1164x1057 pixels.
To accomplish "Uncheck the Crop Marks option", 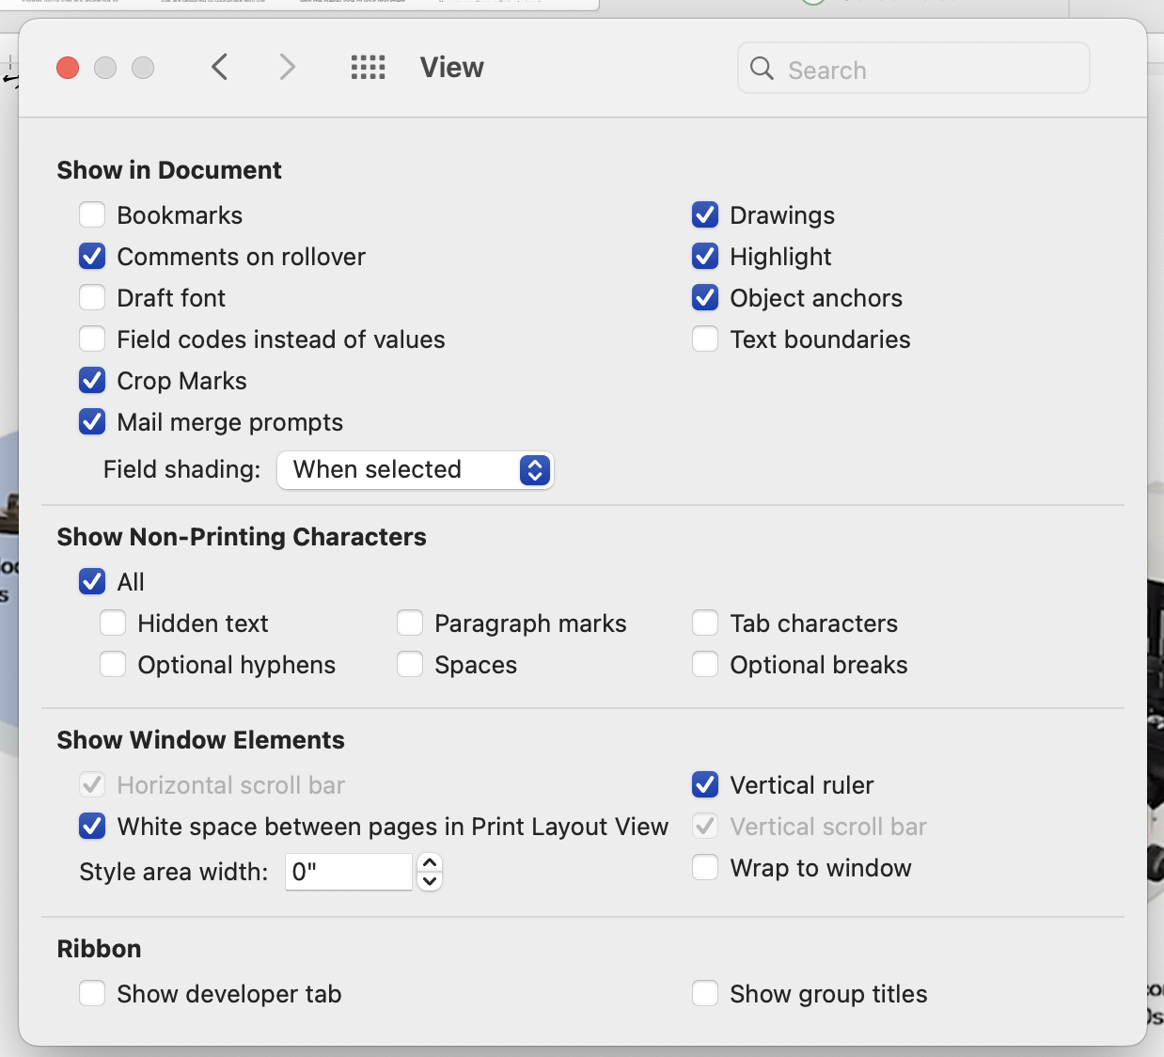I will [92, 381].
